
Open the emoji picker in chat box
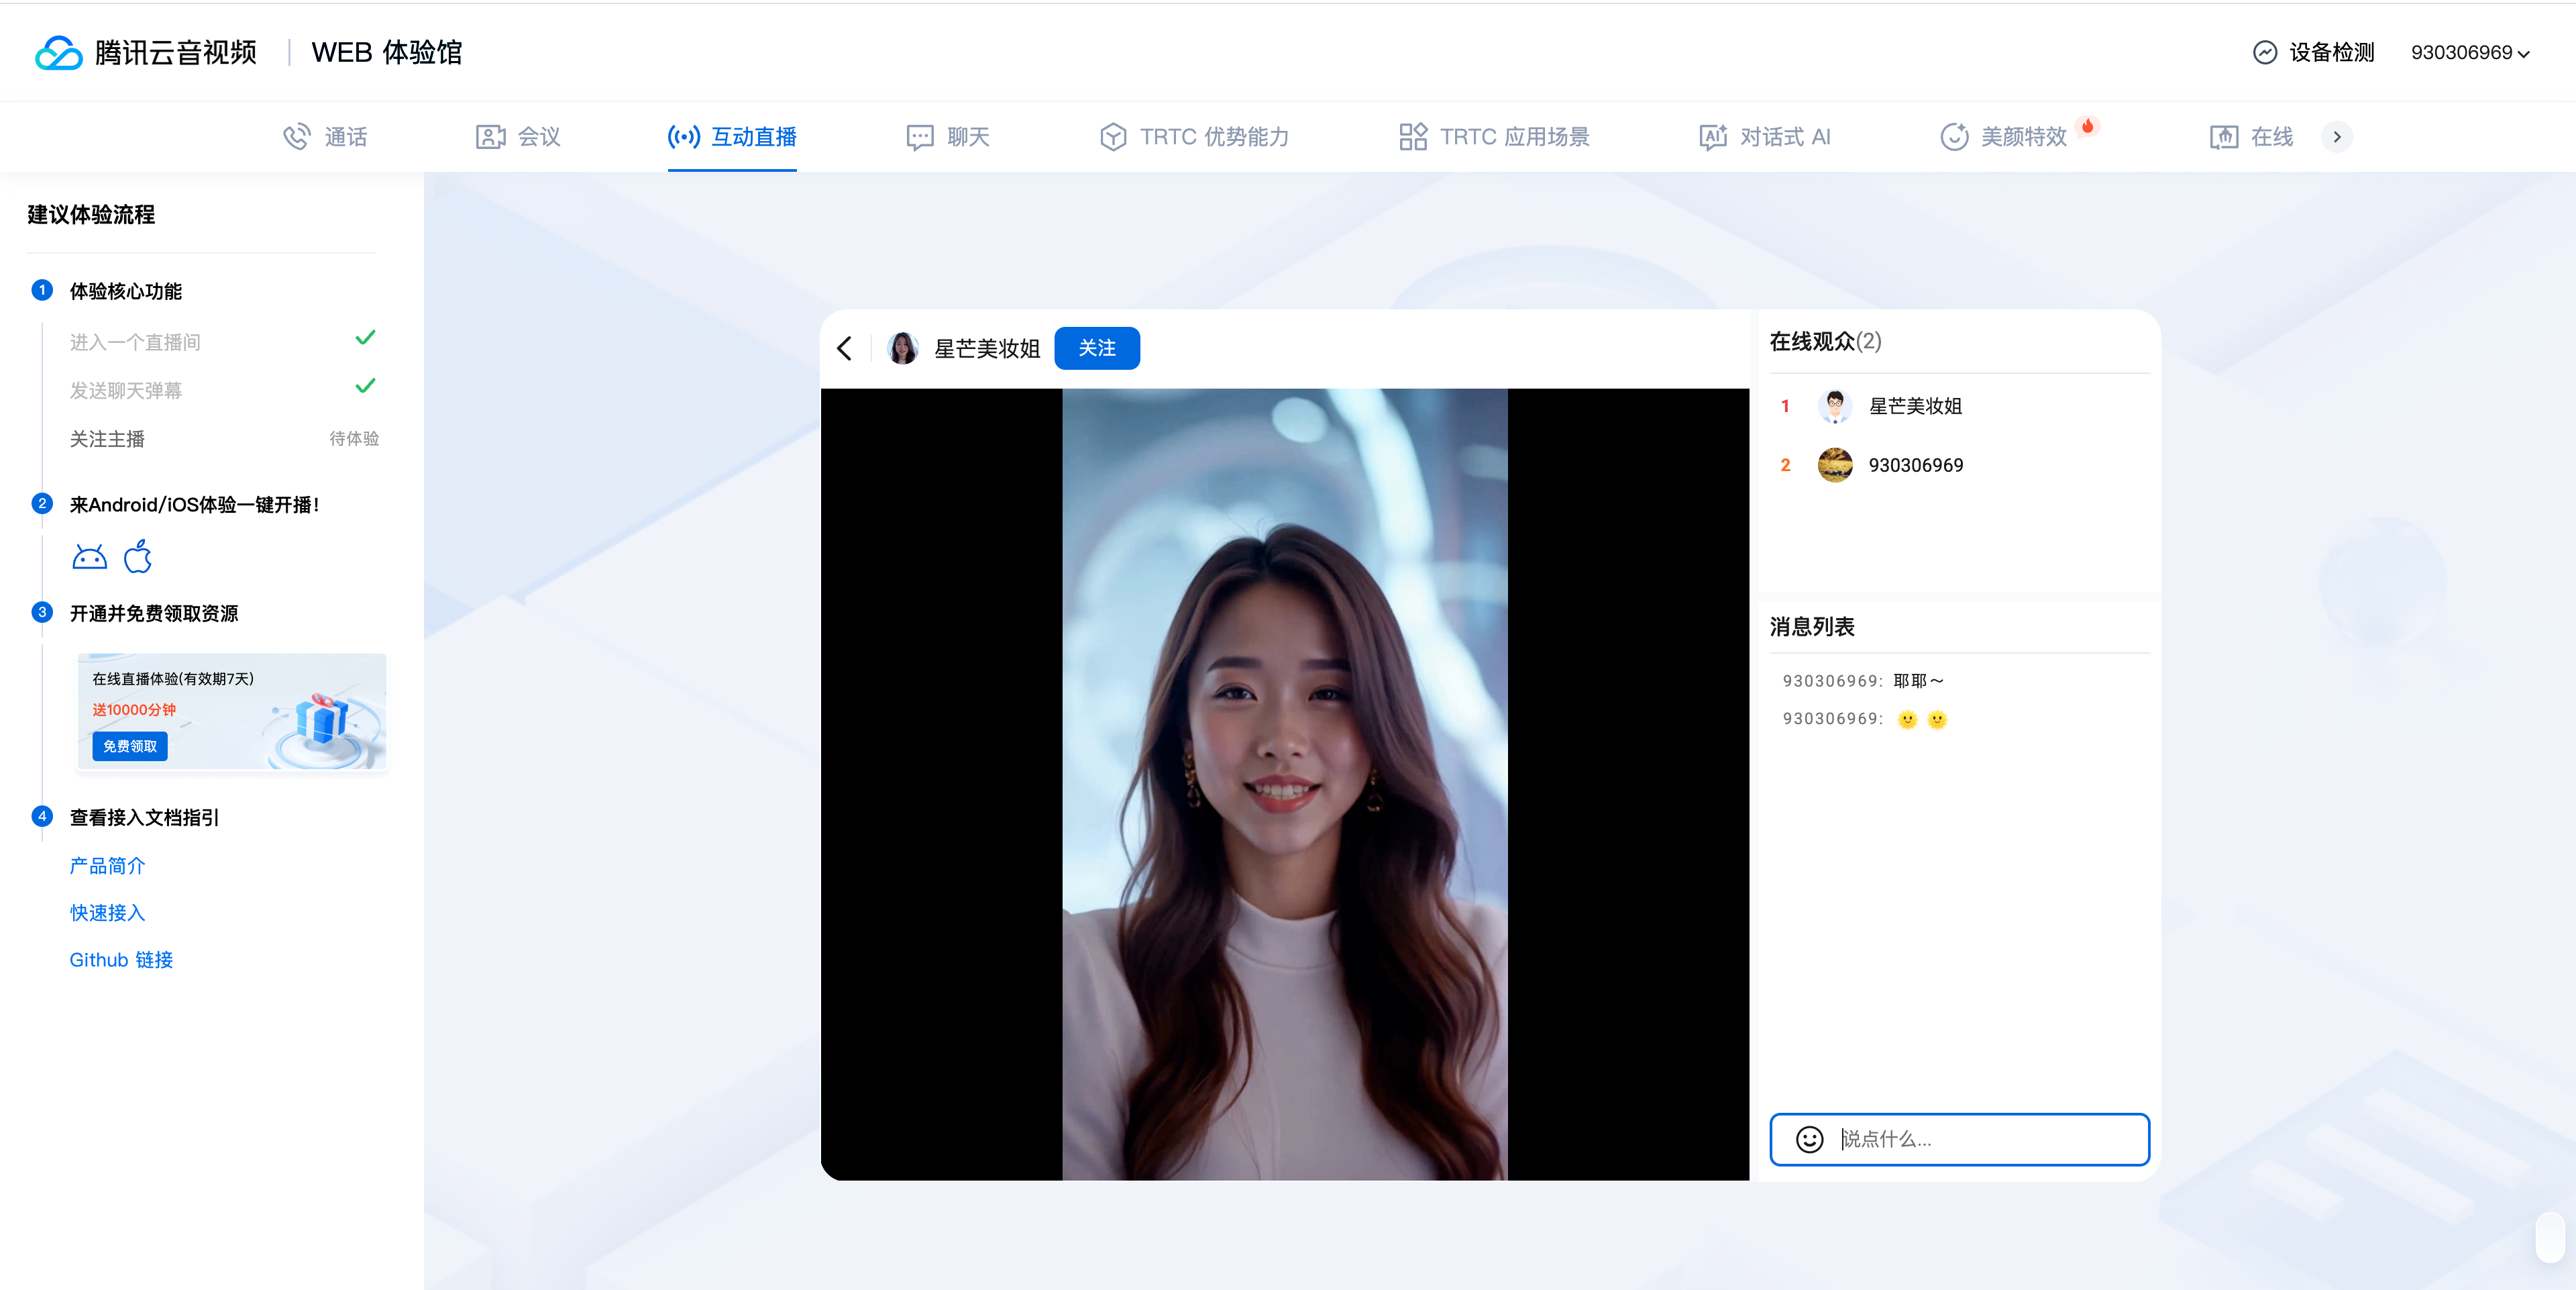pyautogui.click(x=1809, y=1139)
